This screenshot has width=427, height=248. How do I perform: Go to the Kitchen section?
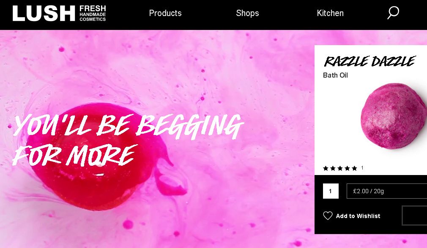[330, 13]
